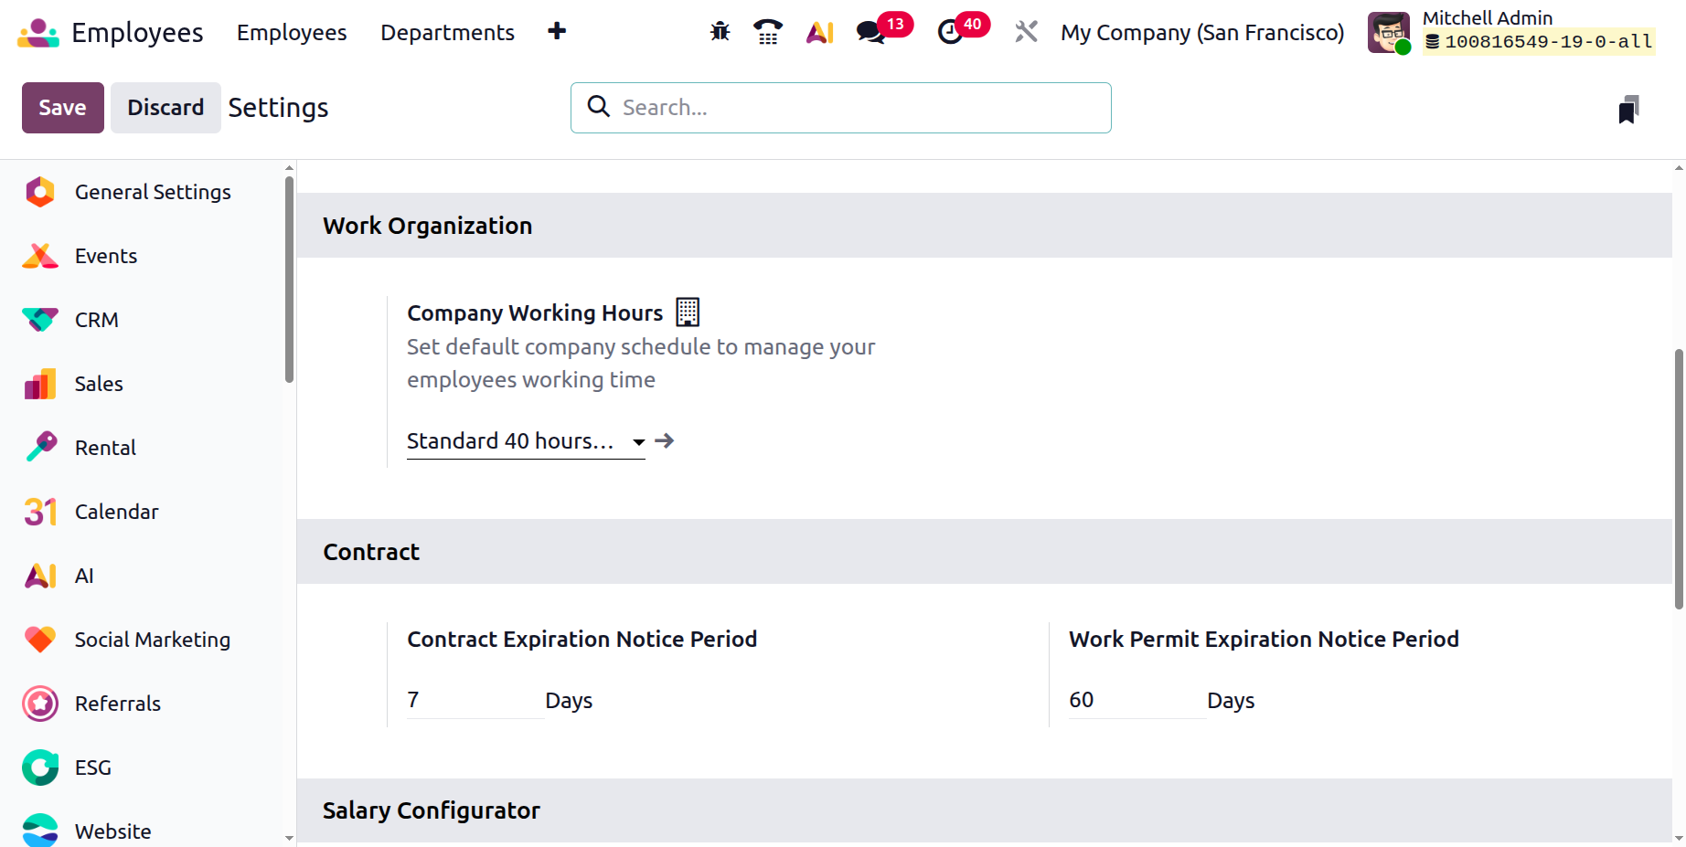Click the Save button

click(62, 108)
